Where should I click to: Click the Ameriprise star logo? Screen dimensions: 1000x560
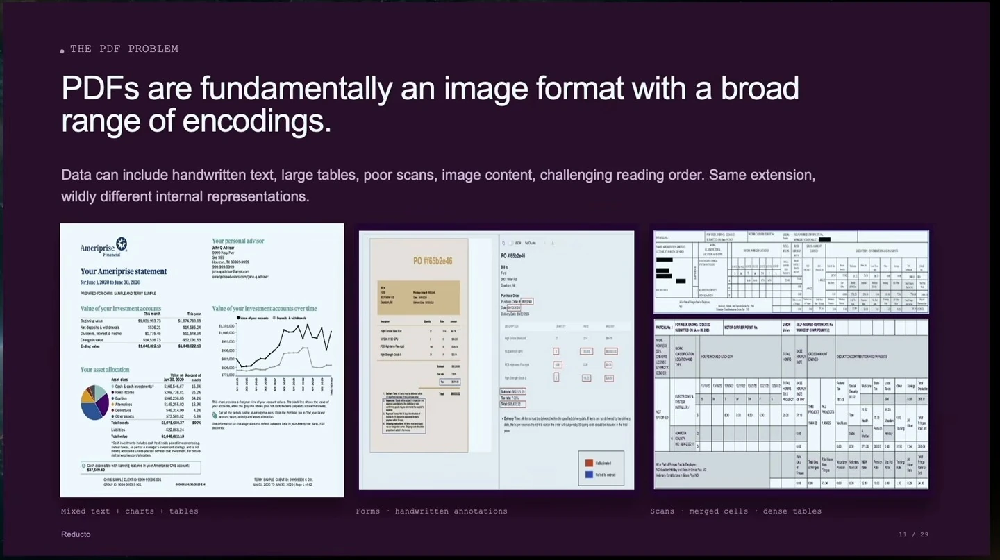click(122, 243)
